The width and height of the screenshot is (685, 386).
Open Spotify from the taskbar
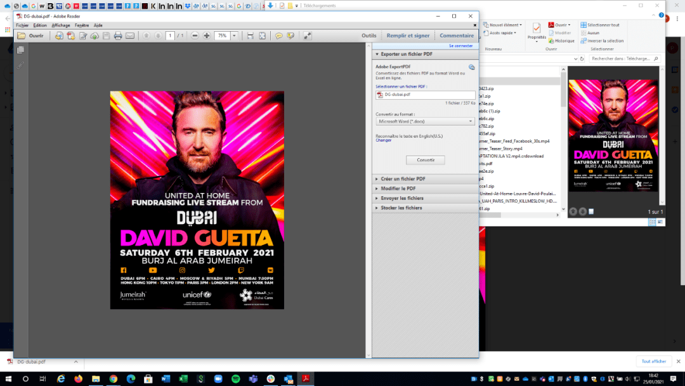click(x=235, y=378)
